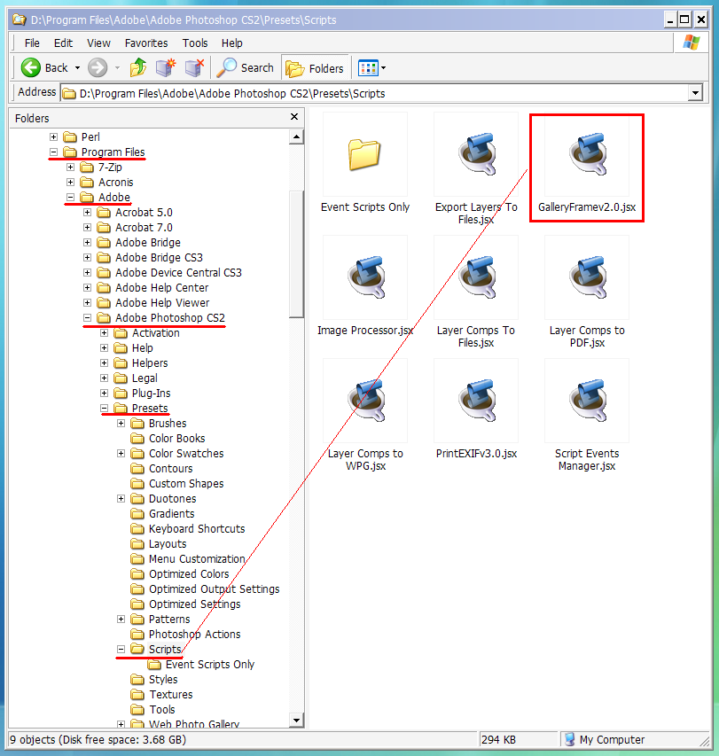Toggle the Folders pane button
719x756 pixels.
tap(315, 68)
